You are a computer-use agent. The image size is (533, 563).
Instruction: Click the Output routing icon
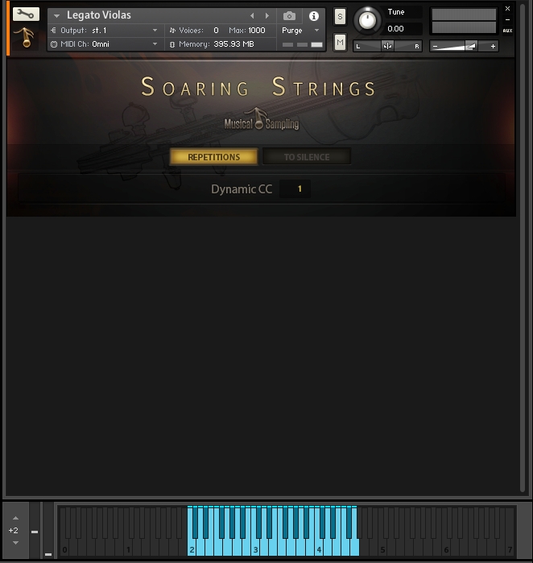click(53, 31)
